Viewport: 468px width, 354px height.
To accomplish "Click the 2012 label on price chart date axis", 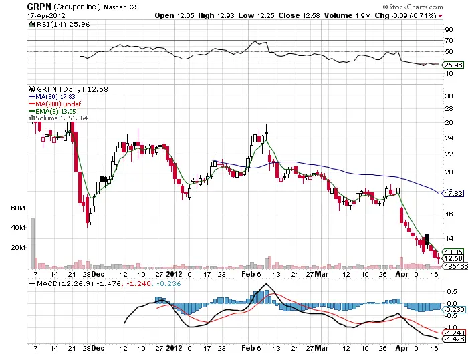I will pyautogui.click(x=174, y=274).
